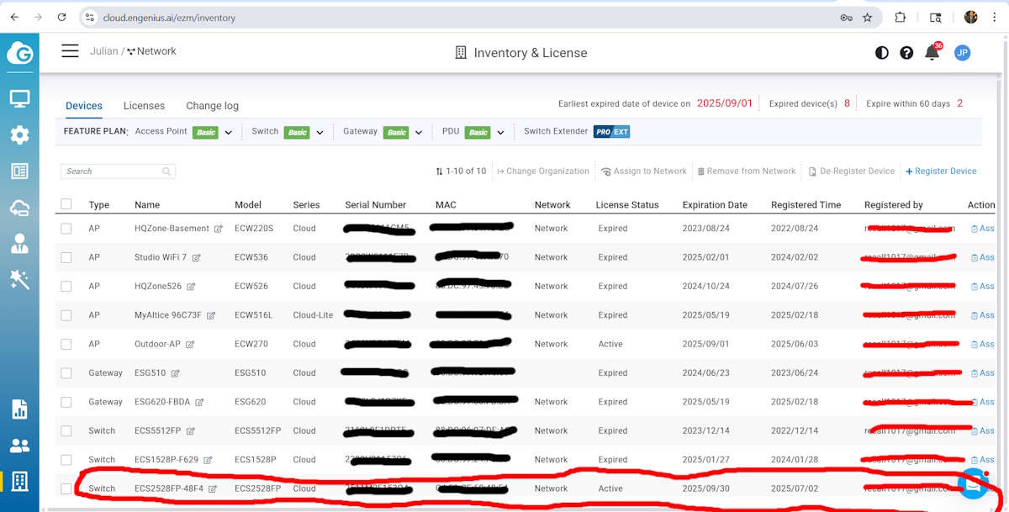
Task: Select the ECS5512FP row checkbox
Action: click(x=66, y=430)
